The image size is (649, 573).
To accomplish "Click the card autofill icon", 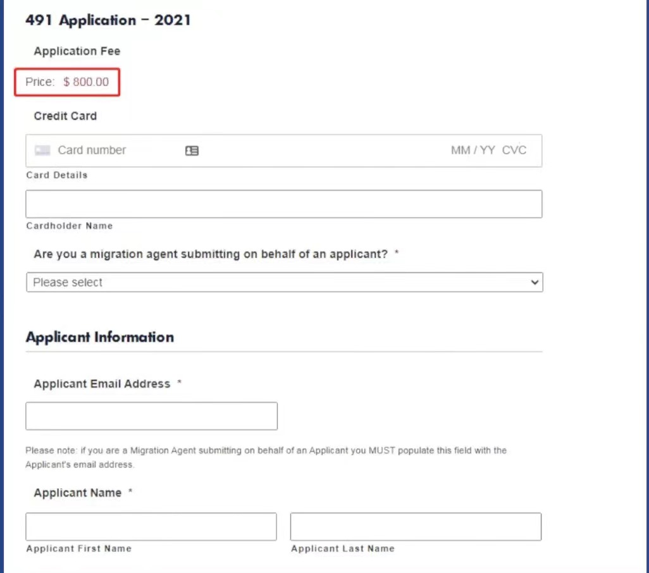I will (x=192, y=151).
